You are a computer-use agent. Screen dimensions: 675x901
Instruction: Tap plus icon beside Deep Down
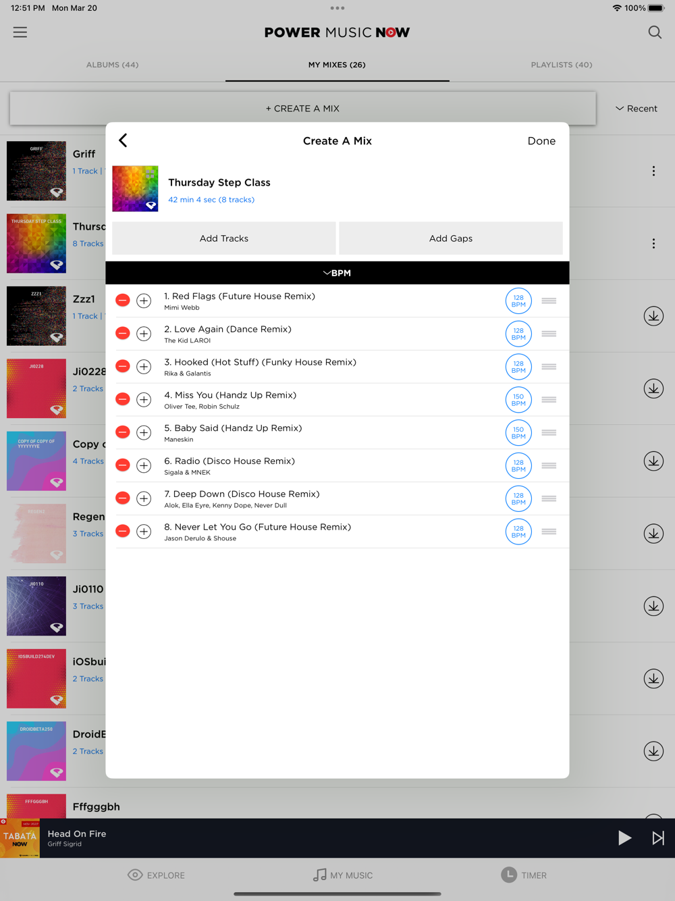click(144, 498)
